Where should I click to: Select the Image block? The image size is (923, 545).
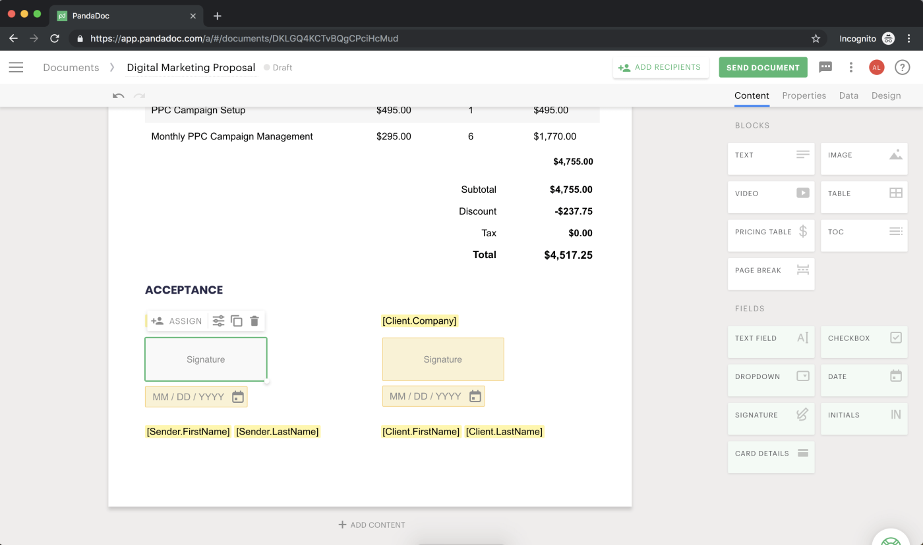tap(864, 159)
